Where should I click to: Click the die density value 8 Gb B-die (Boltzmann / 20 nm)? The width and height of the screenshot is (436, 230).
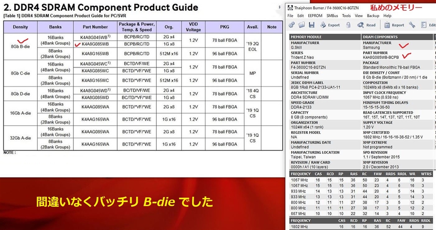(395, 78)
